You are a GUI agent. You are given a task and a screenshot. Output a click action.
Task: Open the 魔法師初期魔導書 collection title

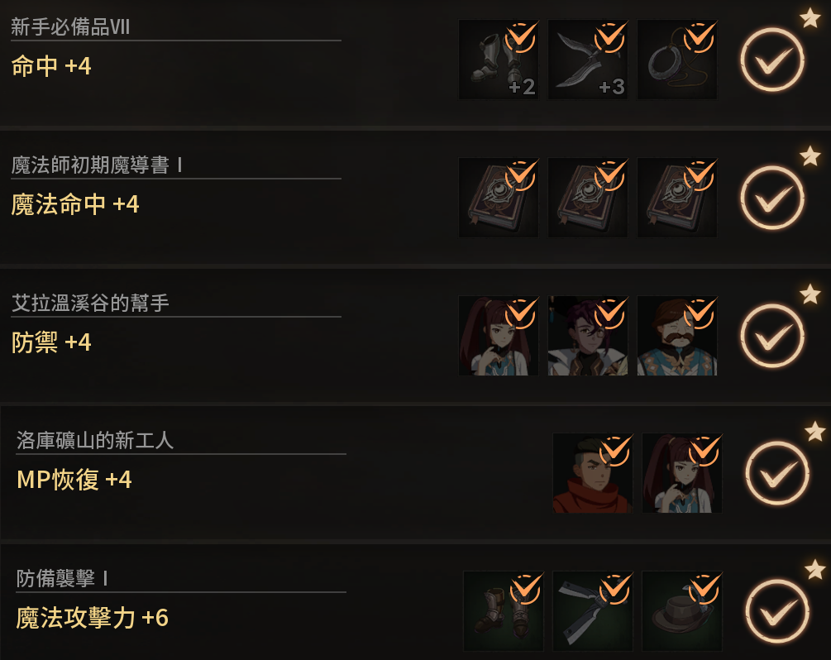97,165
